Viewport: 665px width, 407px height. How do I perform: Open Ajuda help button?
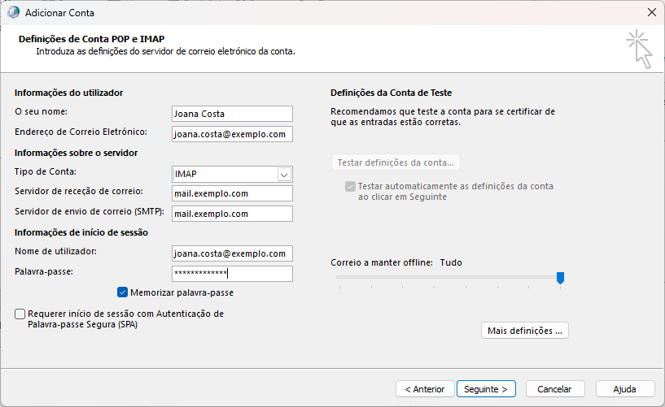click(625, 389)
